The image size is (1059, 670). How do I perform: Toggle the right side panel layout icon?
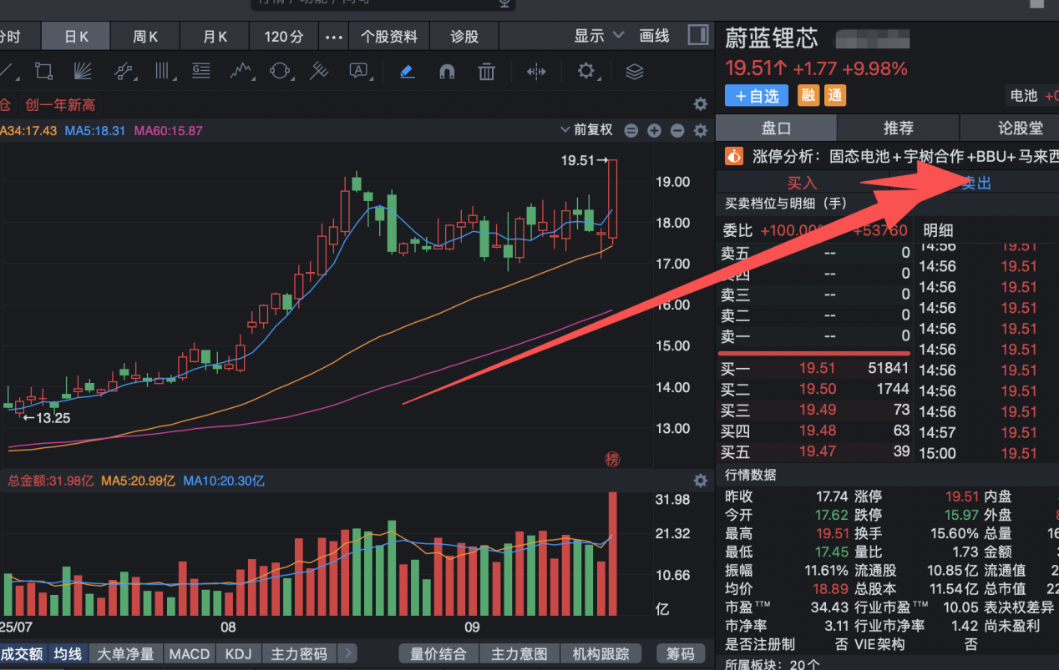point(697,35)
